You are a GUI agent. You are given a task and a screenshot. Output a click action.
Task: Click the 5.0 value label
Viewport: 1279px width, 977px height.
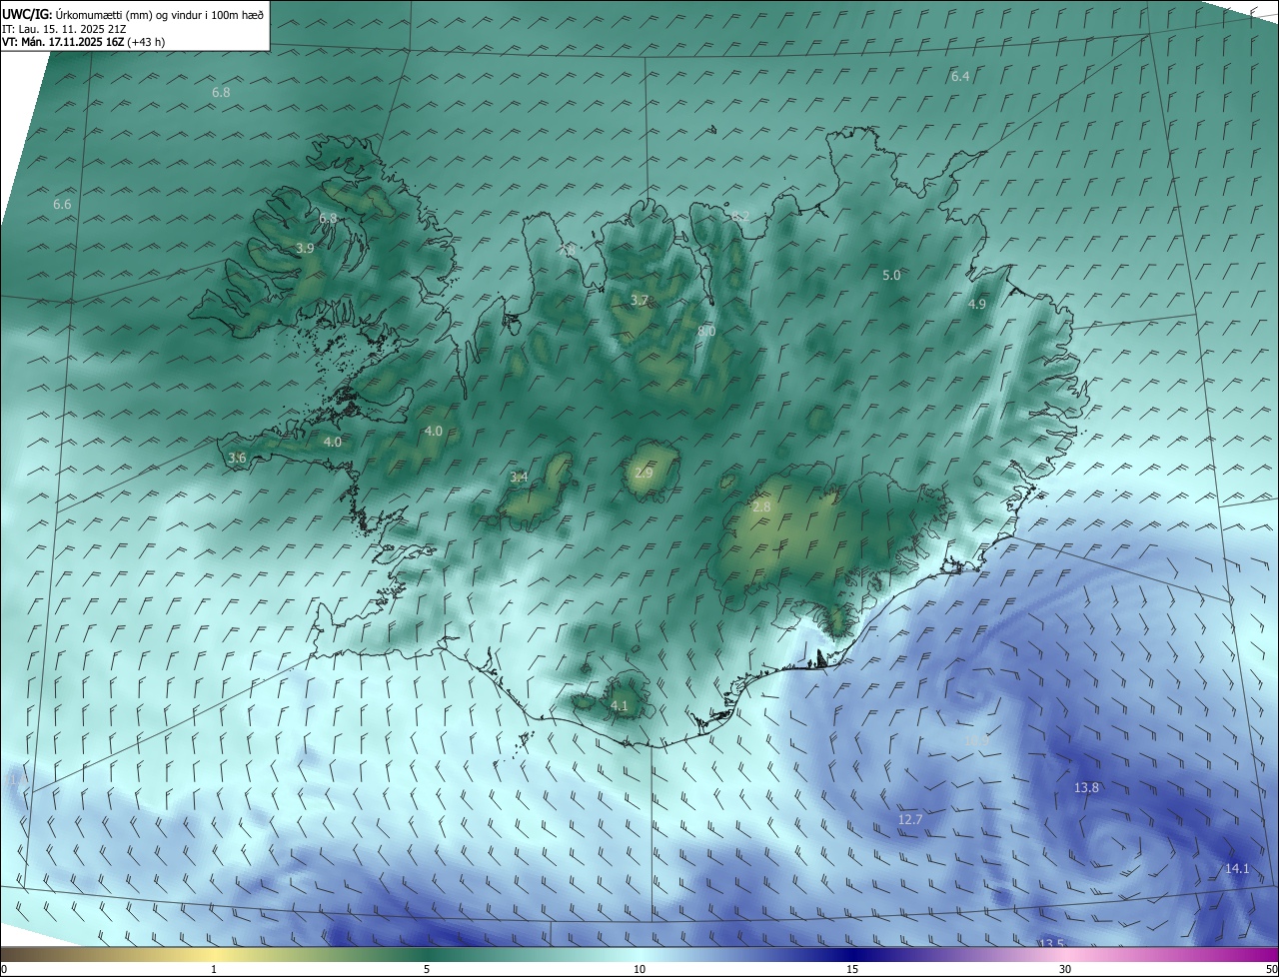point(891,275)
